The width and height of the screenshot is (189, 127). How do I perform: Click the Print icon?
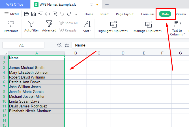pyautogui.click(x=48, y=14)
